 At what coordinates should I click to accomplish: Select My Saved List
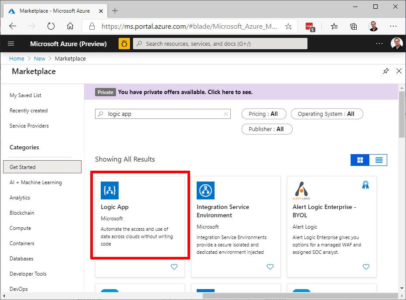tap(25, 95)
